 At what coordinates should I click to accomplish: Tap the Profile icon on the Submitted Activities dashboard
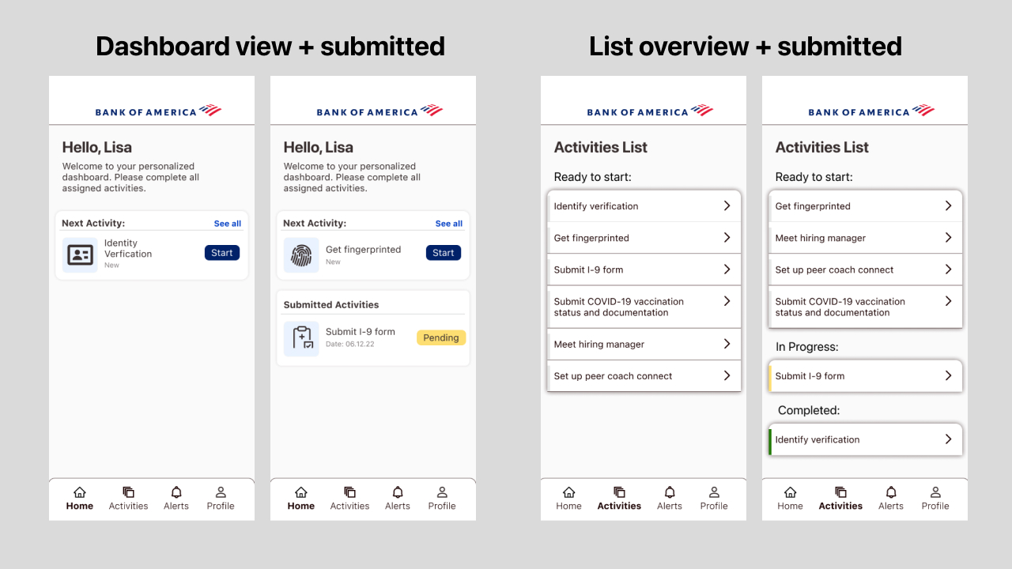point(442,492)
